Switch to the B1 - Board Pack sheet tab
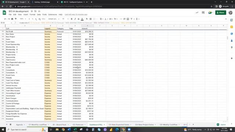 [59, 125]
